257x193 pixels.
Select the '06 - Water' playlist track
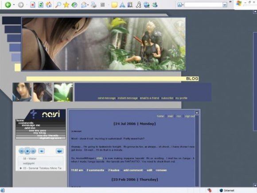pos(30,158)
